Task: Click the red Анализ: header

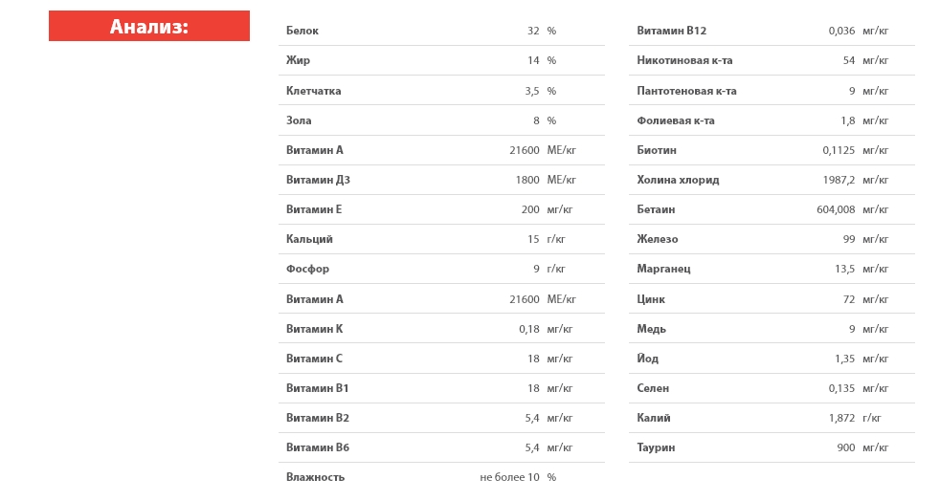Action: click(149, 26)
